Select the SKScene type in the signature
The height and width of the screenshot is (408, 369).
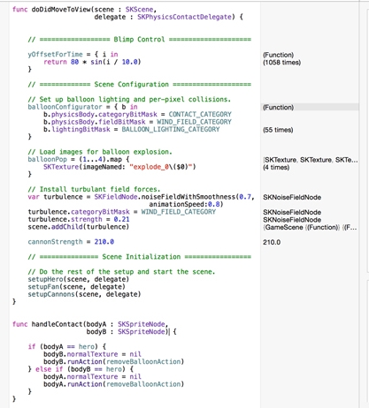tap(139, 10)
